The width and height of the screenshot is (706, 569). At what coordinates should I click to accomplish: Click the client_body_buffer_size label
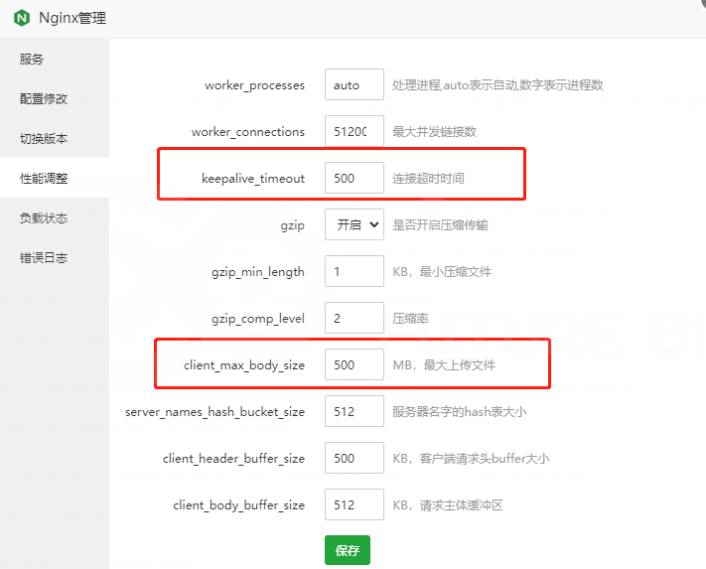click(x=238, y=505)
